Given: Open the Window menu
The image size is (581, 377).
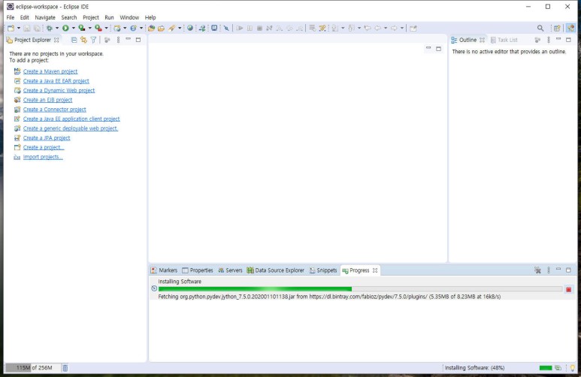Looking at the screenshot, I should click(129, 17).
